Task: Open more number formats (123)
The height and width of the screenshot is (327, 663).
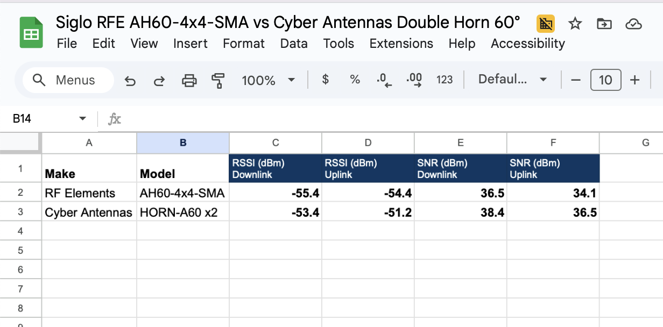Action: point(445,80)
